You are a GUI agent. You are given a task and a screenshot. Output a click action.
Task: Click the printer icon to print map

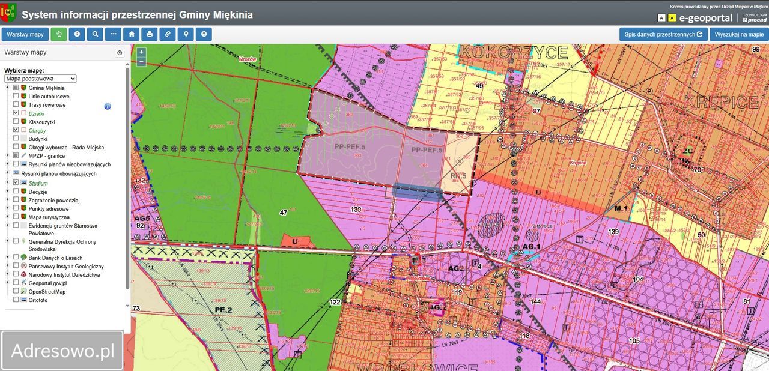[150, 34]
